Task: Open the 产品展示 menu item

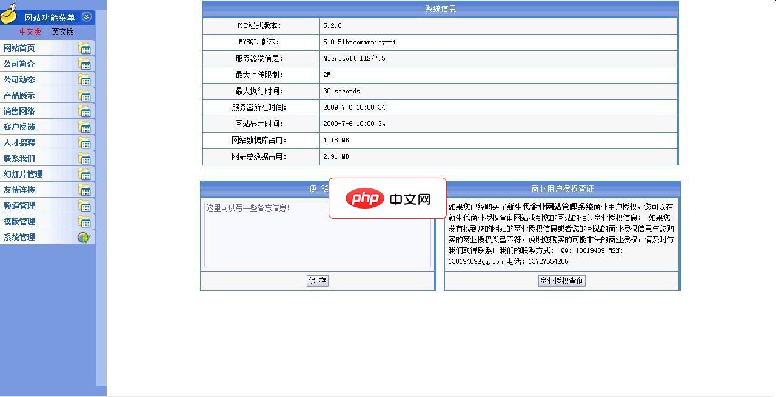Action: (x=47, y=95)
